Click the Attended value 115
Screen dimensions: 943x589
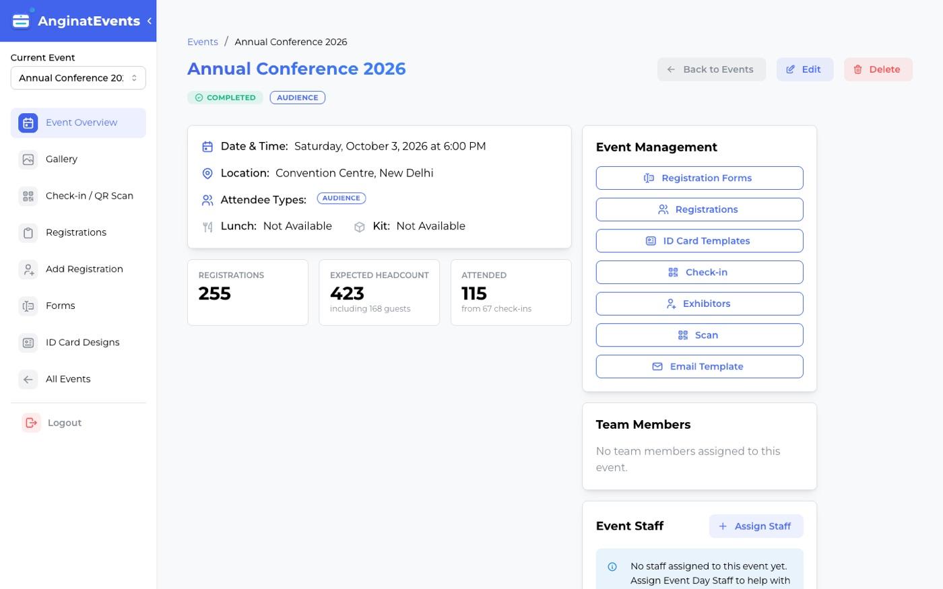click(x=474, y=293)
